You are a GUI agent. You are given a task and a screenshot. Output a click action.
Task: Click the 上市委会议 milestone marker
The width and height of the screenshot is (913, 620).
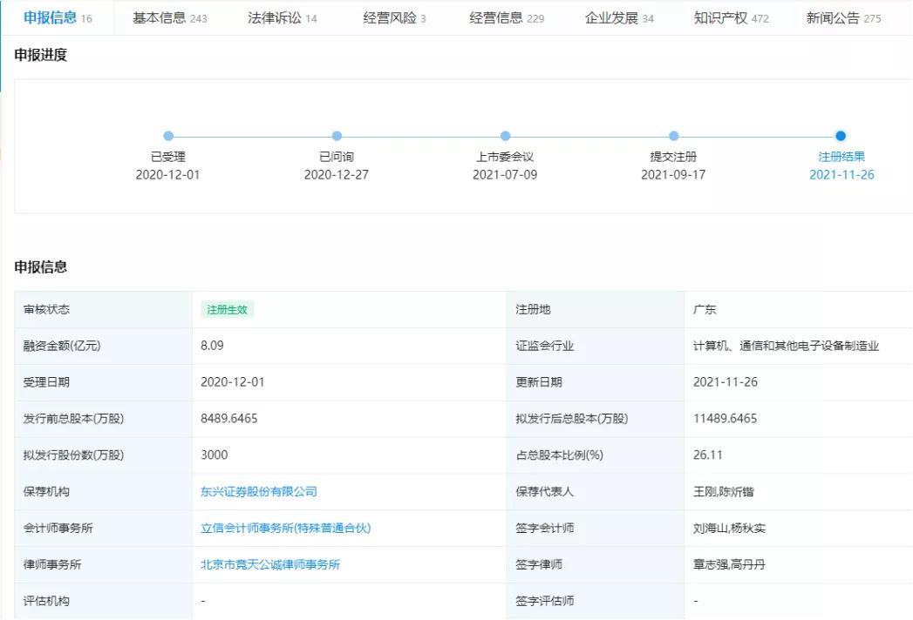click(x=505, y=136)
